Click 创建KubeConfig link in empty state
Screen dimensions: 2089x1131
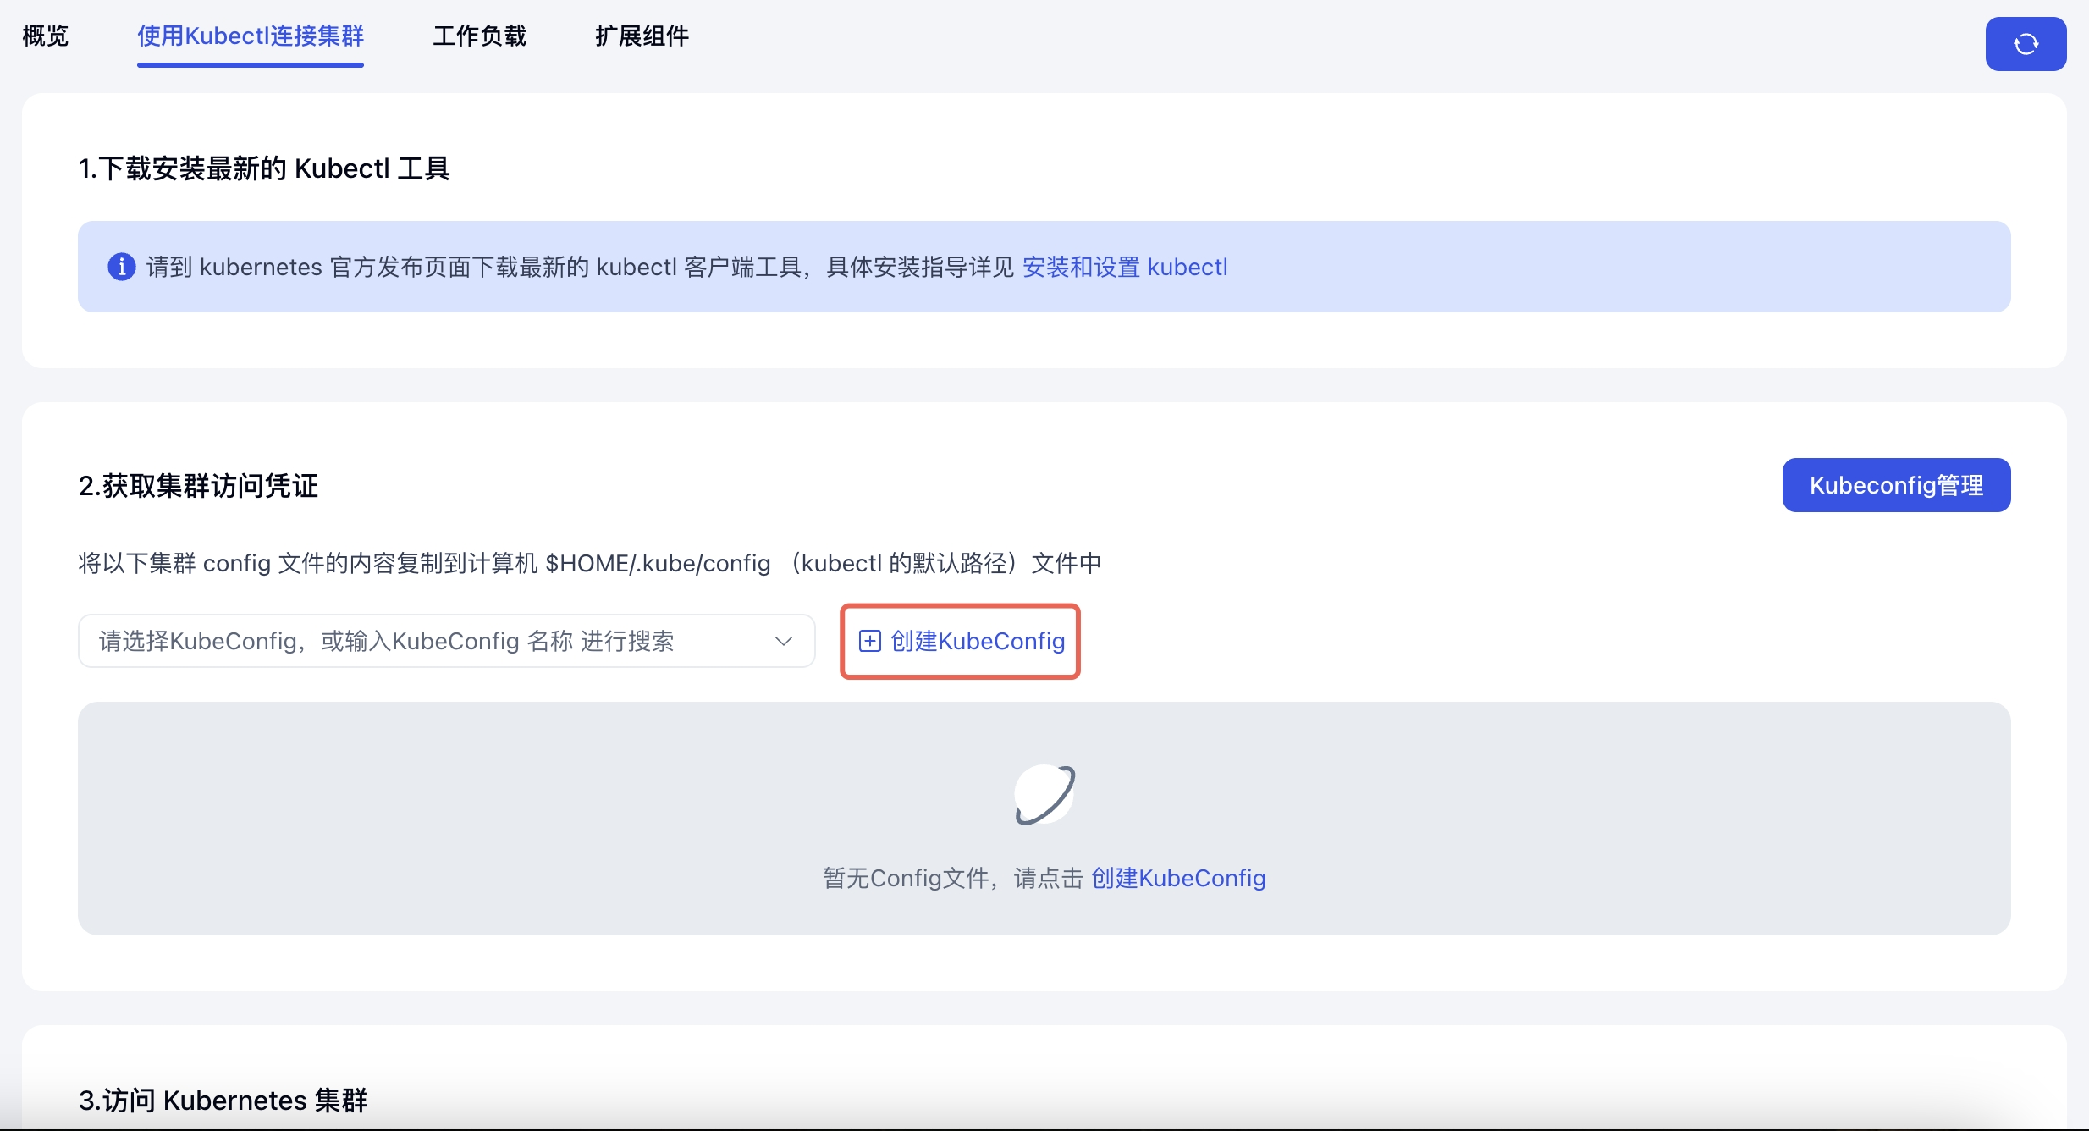[1177, 878]
